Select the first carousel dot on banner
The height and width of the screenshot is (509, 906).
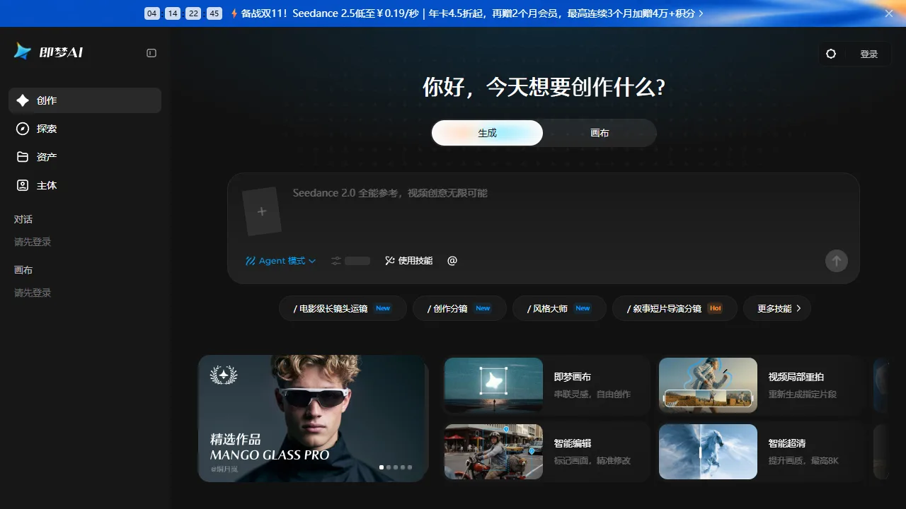click(x=382, y=467)
